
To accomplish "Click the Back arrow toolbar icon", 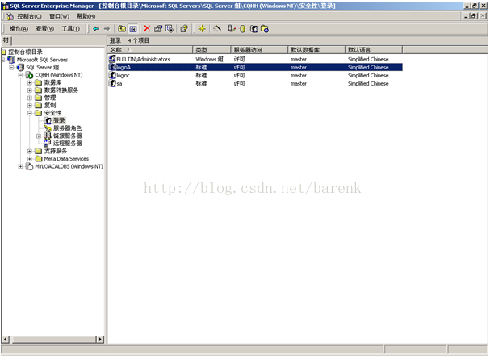I will point(96,29).
